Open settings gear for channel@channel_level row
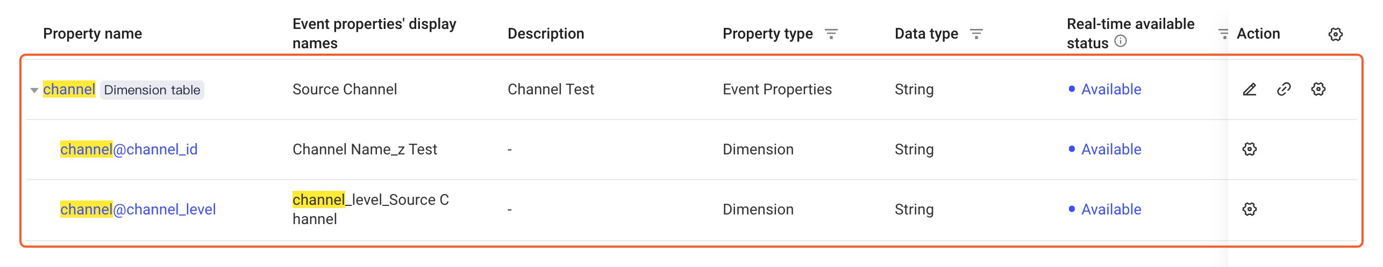The image size is (1383, 267). (1249, 209)
